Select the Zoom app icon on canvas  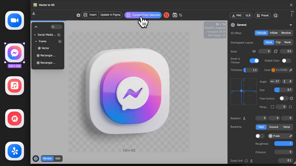tap(14, 20)
